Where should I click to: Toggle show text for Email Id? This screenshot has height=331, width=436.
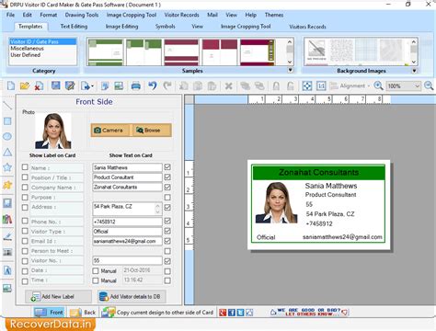[167, 241]
